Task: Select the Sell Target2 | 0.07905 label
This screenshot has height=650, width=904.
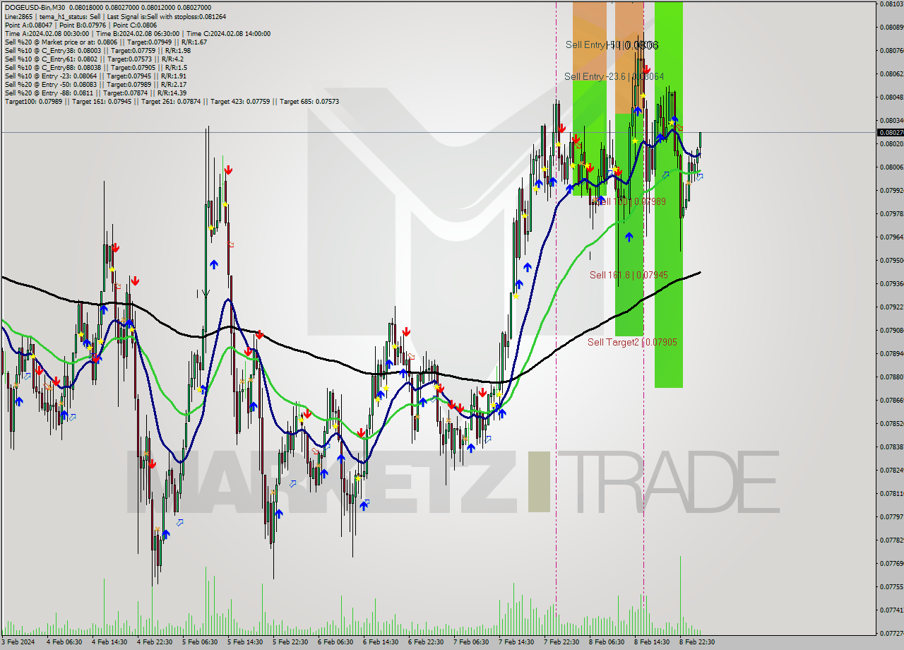Action: (x=632, y=342)
